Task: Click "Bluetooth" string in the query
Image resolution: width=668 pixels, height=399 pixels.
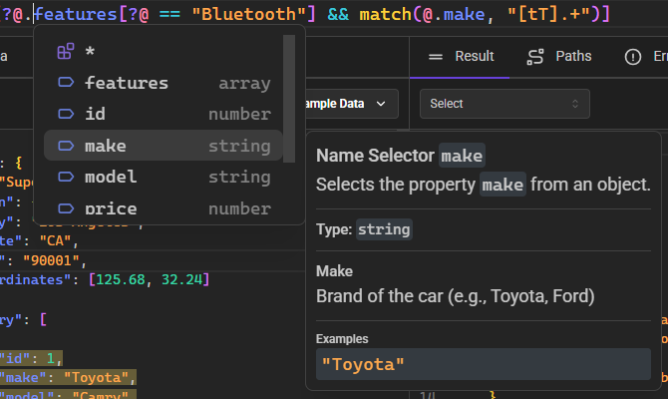Action: (x=248, y=14)
